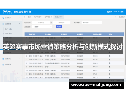Screen dimensions: 126x91
Task: Close the 订单管理 tab with its x icon
Action: [51, 17]
